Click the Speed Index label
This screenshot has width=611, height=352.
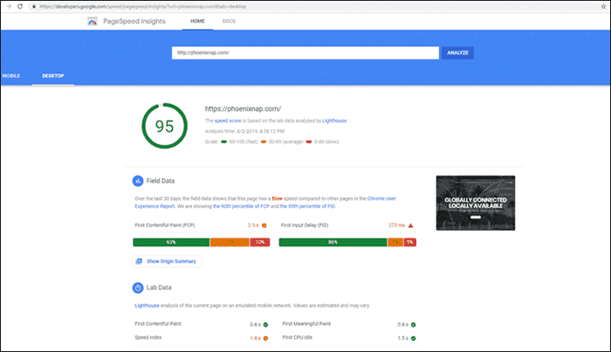(148, 337)
